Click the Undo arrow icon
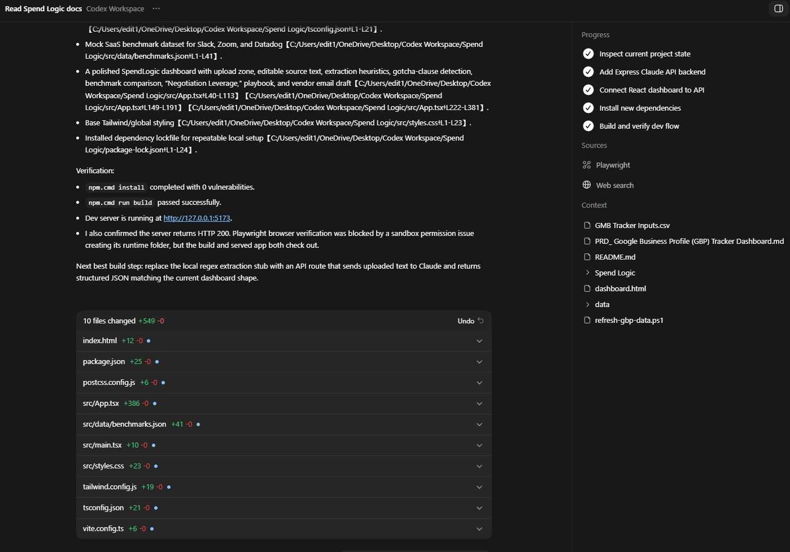 (x=481, y=321)
